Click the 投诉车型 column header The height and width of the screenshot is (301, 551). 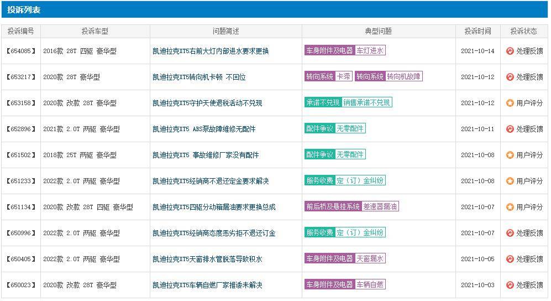[x=95, y=32]
